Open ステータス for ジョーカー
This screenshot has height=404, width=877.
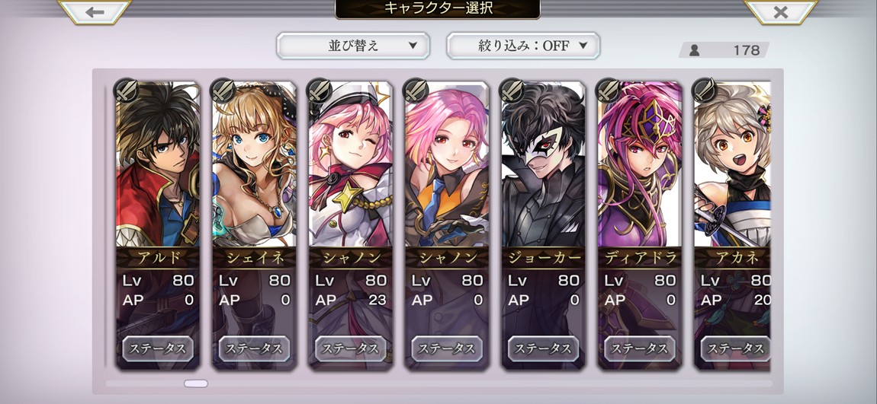543,348
